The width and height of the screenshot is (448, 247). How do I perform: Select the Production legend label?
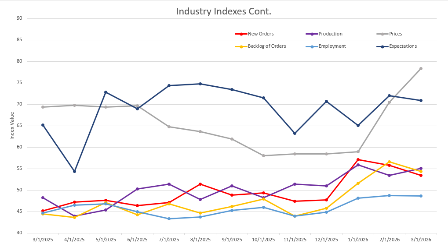(331, 34)
